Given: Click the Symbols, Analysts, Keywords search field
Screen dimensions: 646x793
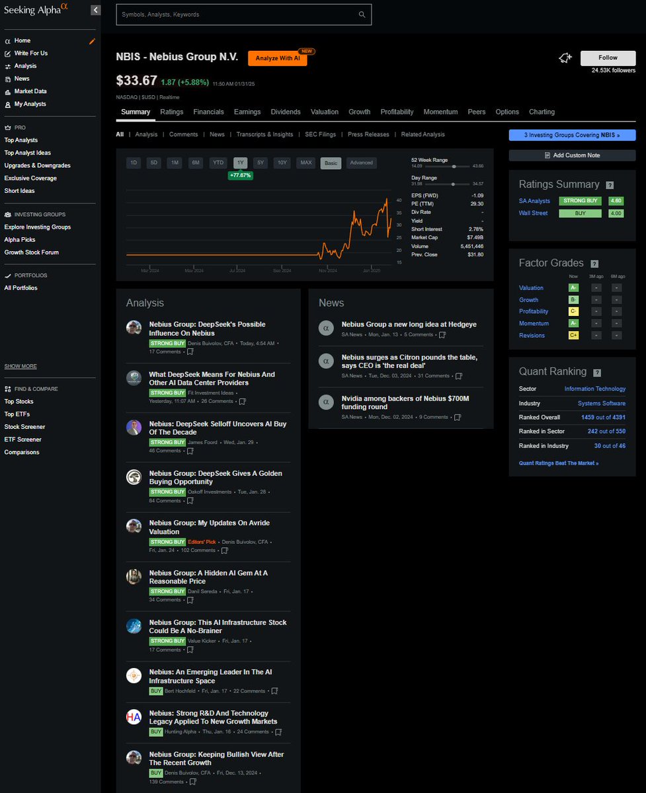Looking at the screenshot, I should coord(244,15).
